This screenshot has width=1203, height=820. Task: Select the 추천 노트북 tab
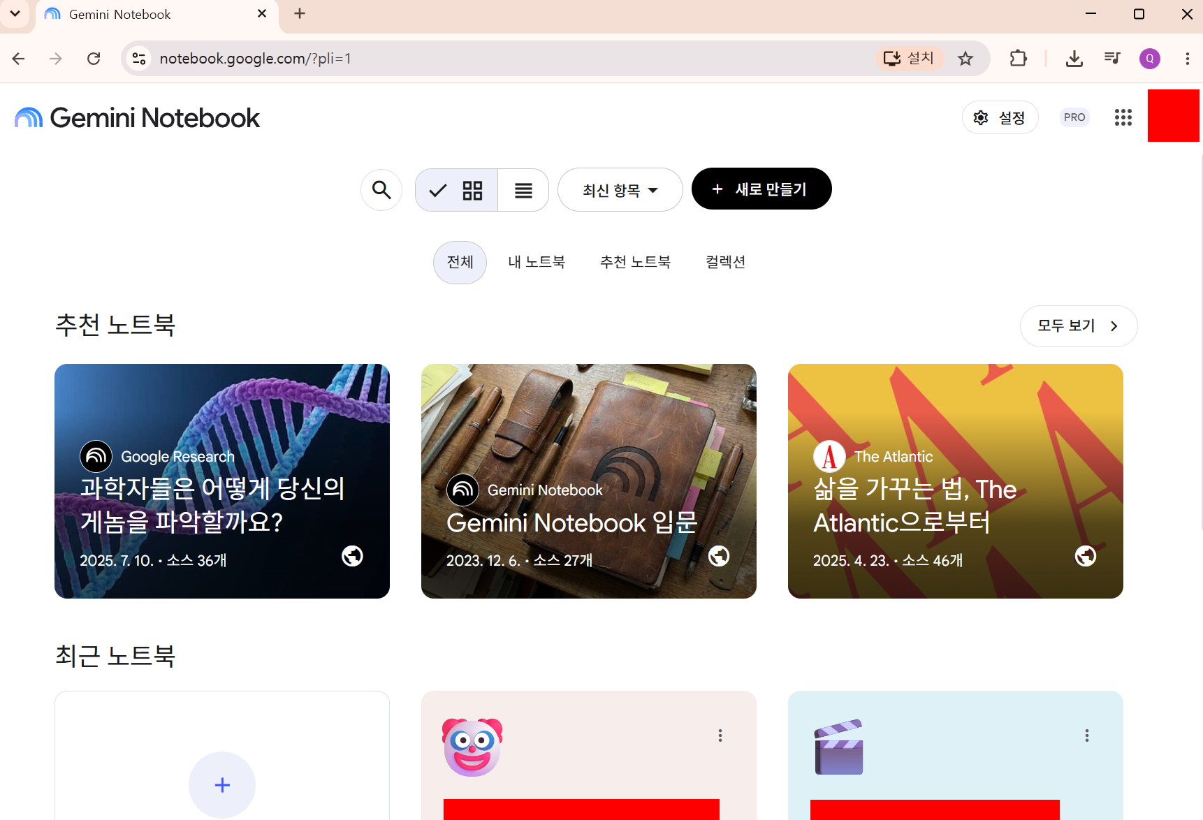(x=635, y=262)
